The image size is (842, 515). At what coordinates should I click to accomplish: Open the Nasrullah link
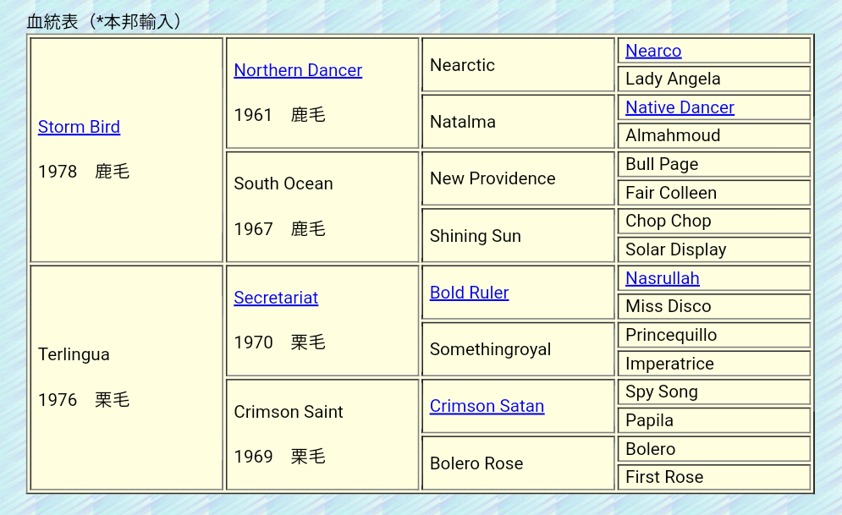(x=662, y=278)
